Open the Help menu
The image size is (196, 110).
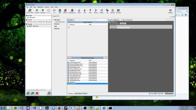(x=56, y=7)
